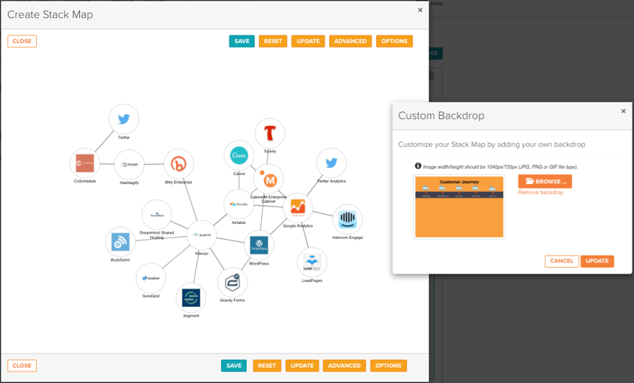Select the Bitly Enterprise node
The image size is (634, 383).
click(x=178, y=164)
